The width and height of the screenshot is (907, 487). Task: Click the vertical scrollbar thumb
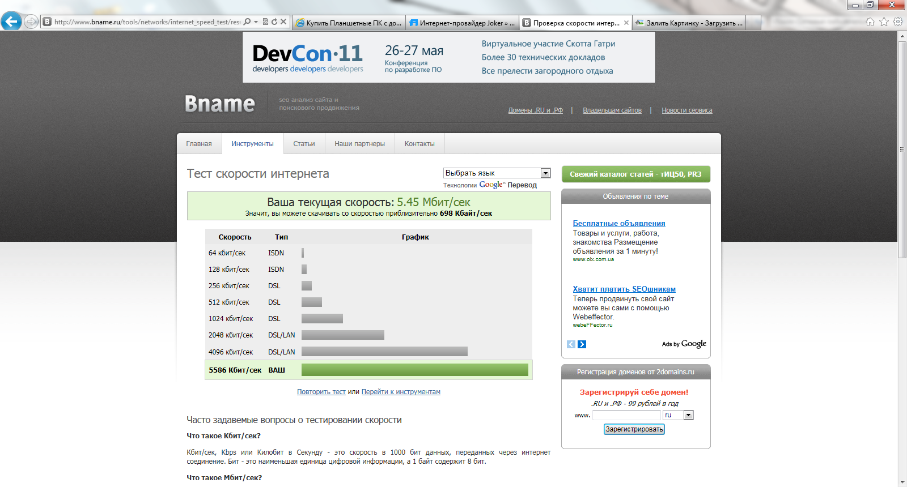click(902, 149)
